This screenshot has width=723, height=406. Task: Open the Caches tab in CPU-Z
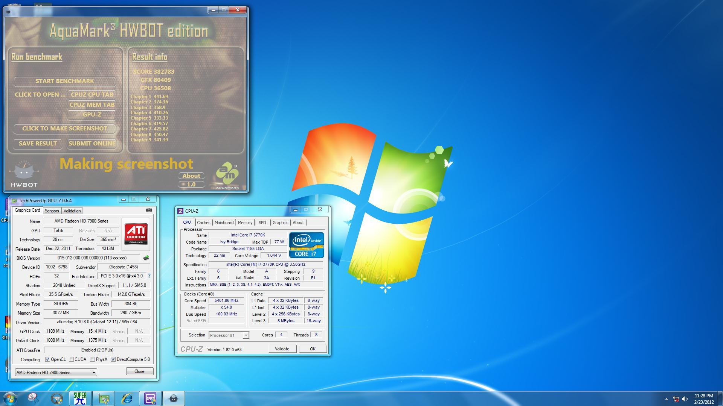[204, 223]
